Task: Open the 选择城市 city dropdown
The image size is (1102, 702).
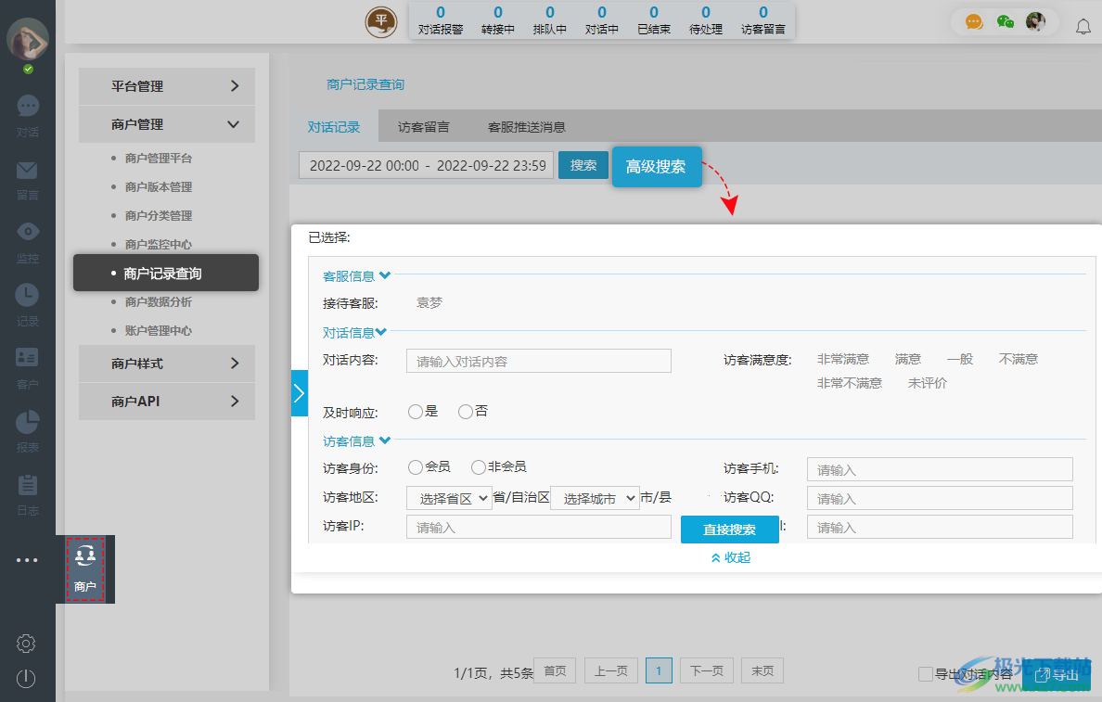Action: pyautogui.click(x=595, y=498)
